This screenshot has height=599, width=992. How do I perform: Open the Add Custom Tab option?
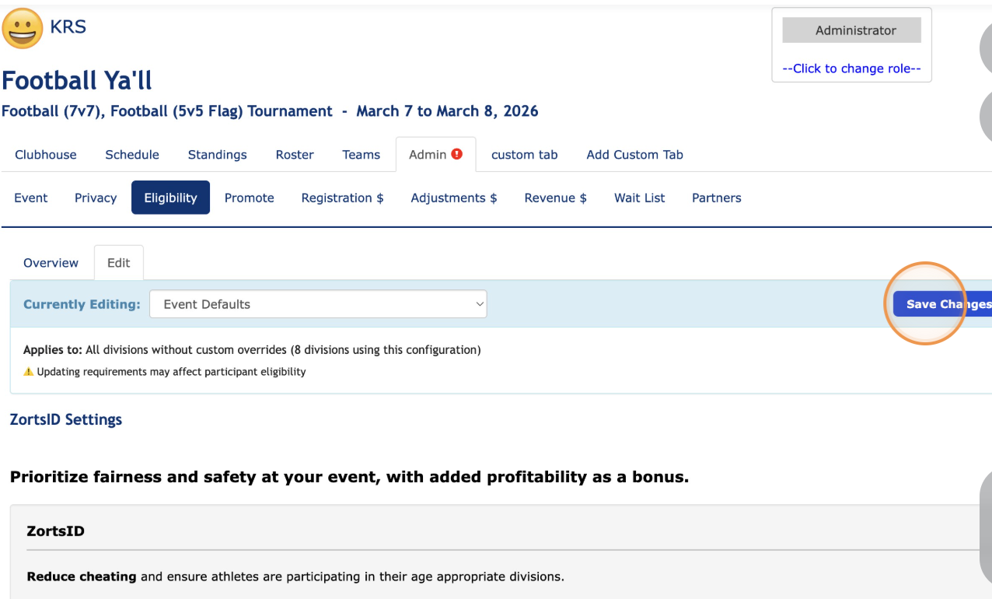(634, 155)
